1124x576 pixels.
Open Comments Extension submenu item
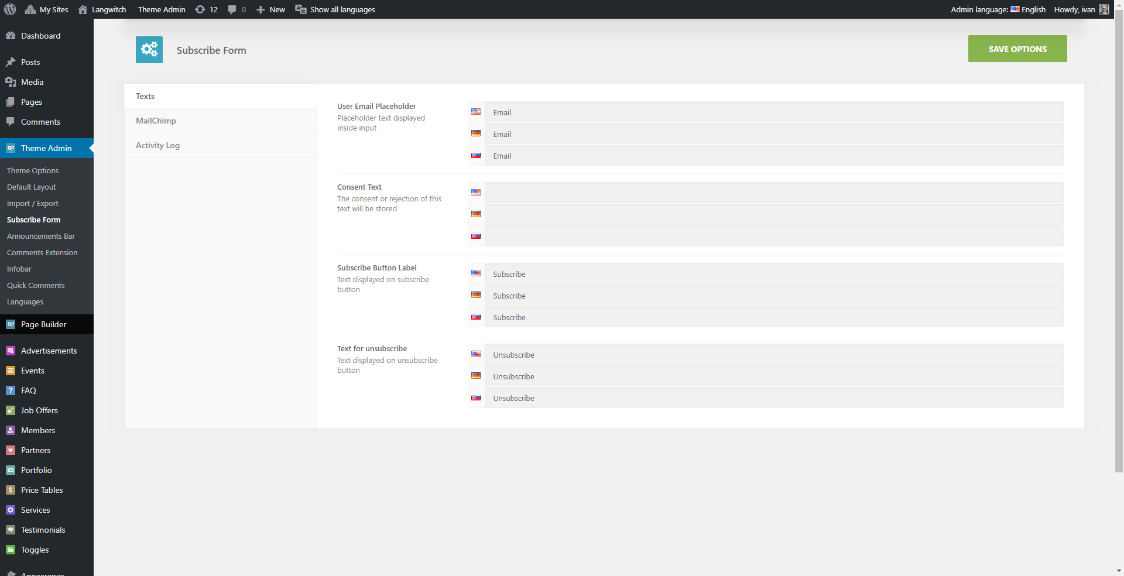(42, 252)
